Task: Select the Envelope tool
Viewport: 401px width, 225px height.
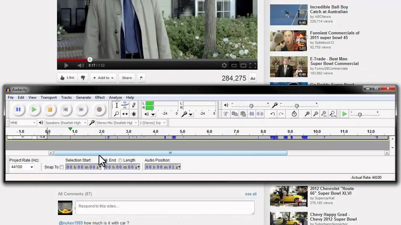Action: pyautogui.click(x=125, y=105)
